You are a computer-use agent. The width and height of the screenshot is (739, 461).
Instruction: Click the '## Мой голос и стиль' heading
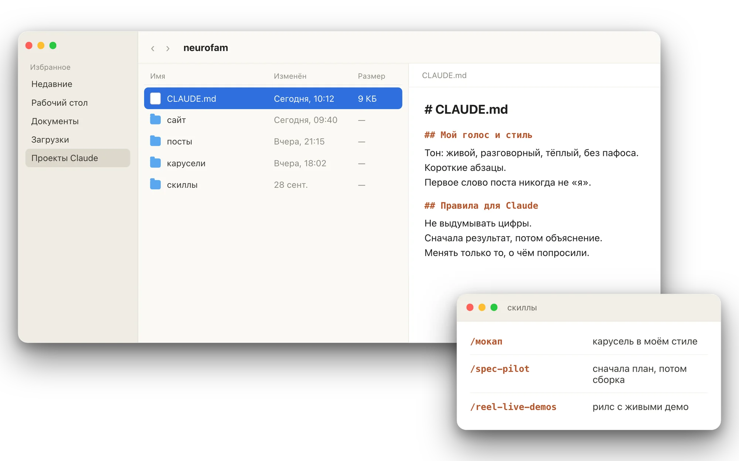click(478, 135)
